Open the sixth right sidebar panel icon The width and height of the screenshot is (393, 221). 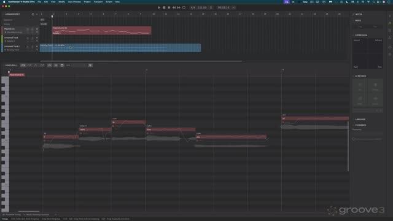click(x=390, y=54)
